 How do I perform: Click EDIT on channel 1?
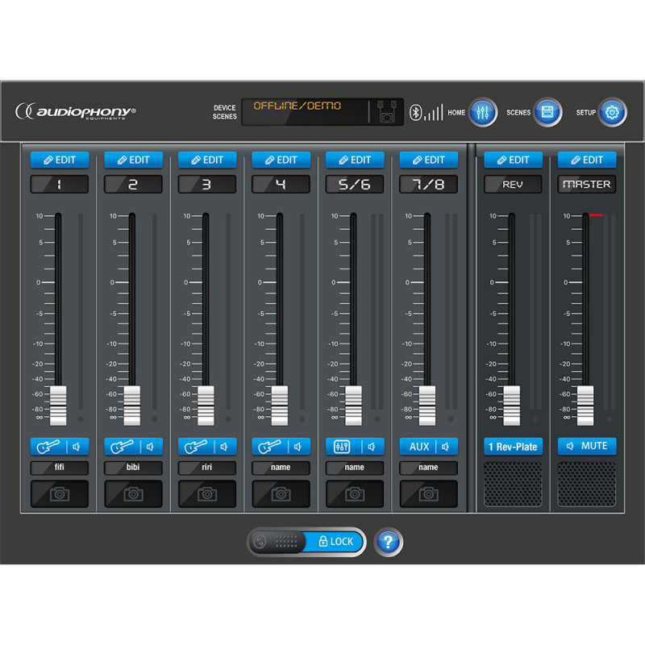coord(60,160)
